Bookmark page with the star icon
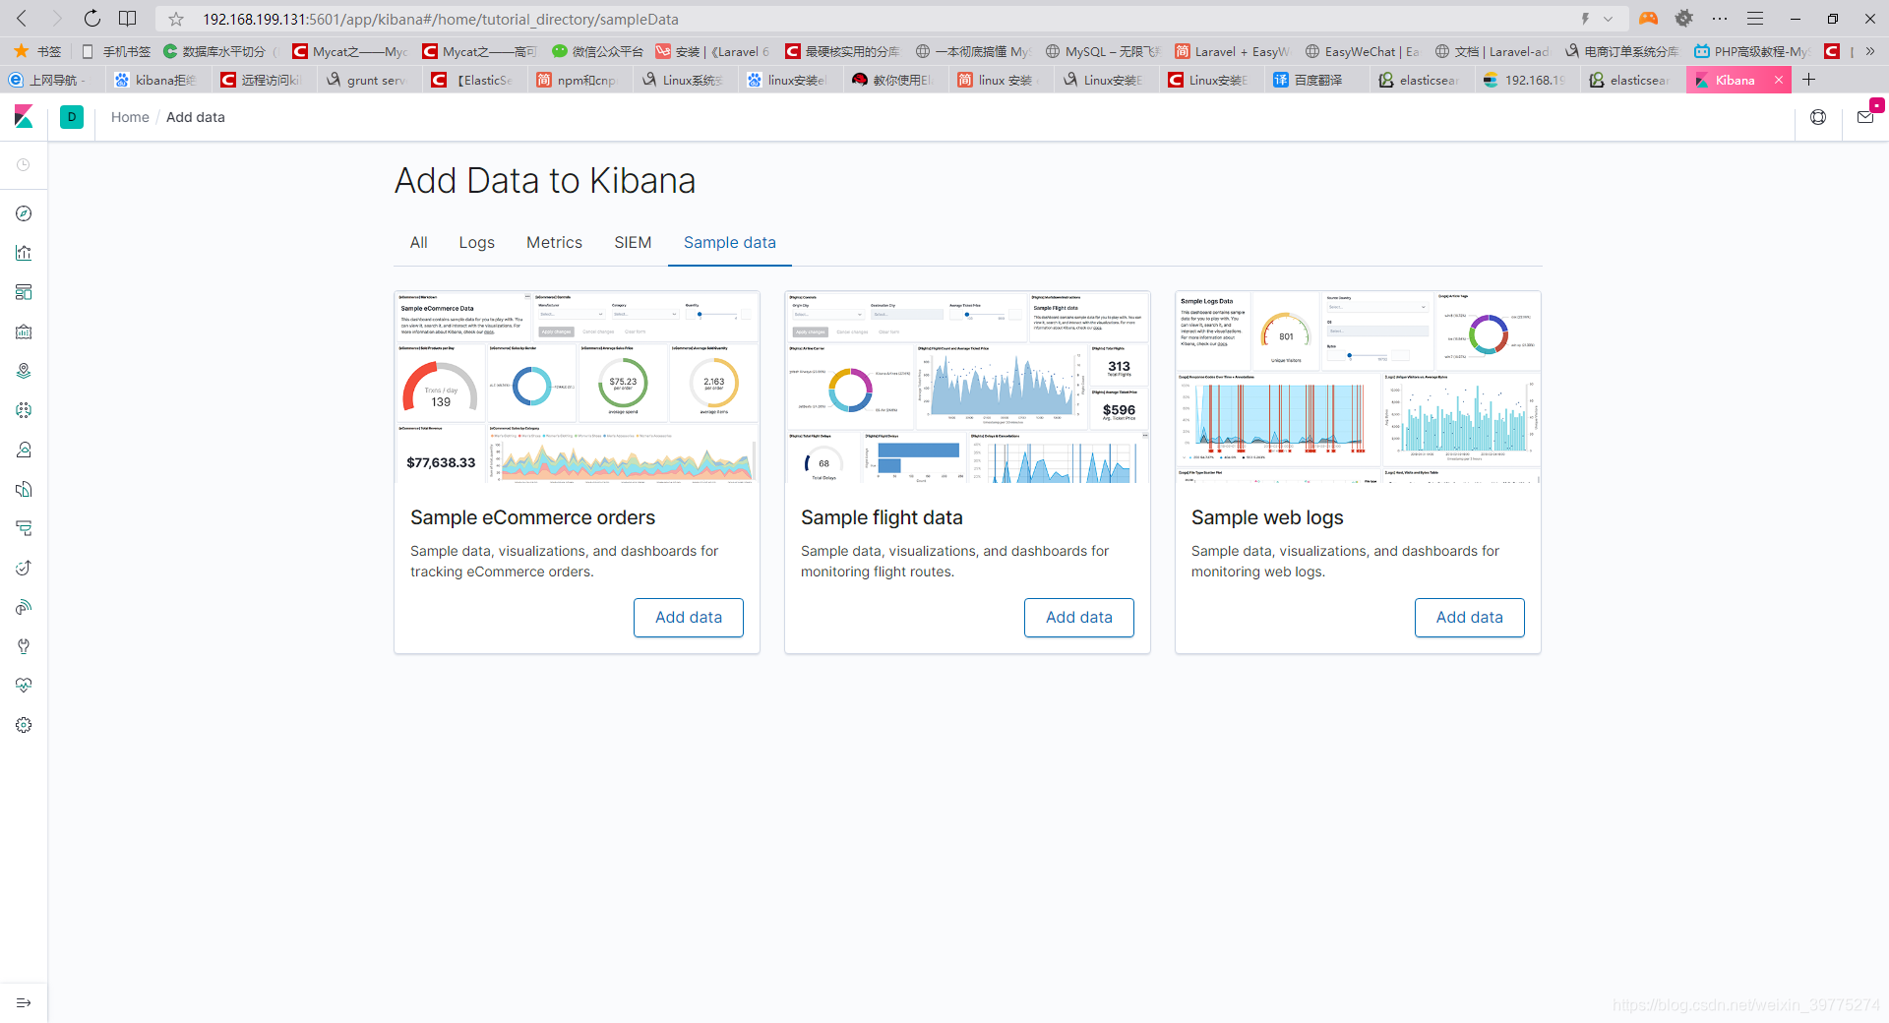This screenshot has width=1889, height=1023. click(x=176, y=19)
